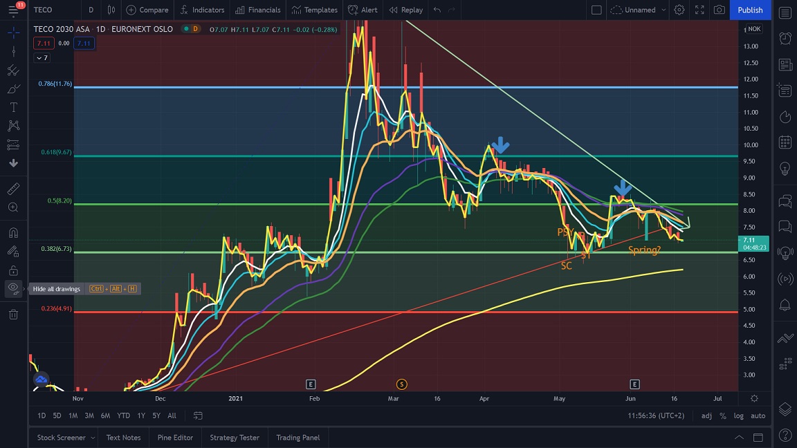The height and width of the screenshot is (448, 797).
Task: Select the crosshair cursor tool
Action: [14, 32]
